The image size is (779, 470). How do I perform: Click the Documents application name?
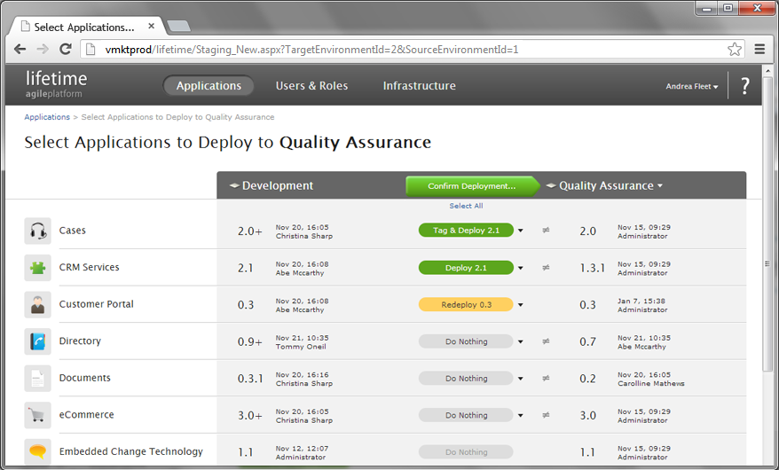(85, 378)
